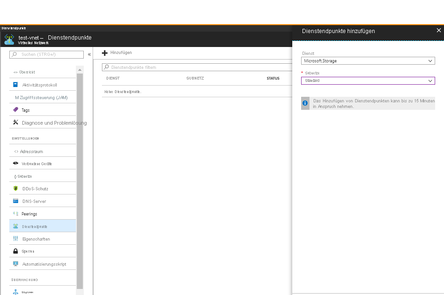Open Verbundene Geräte menu item
This screenshot has height=295, width=444.
36,164
